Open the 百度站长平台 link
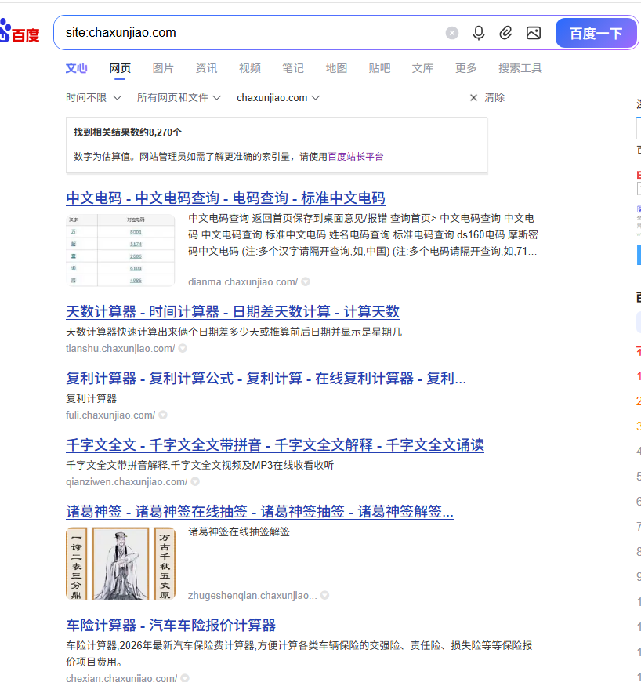Image resolution: width=641 pixels, height=682 pixels. [x=356, y=157]
